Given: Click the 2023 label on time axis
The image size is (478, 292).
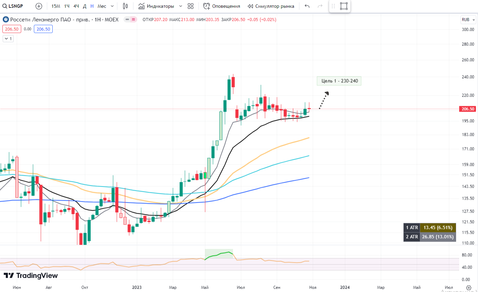Looking at the screenshot, I should 137,288.
